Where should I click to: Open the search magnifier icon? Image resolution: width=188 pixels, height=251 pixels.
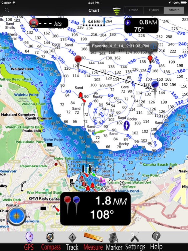7,10
